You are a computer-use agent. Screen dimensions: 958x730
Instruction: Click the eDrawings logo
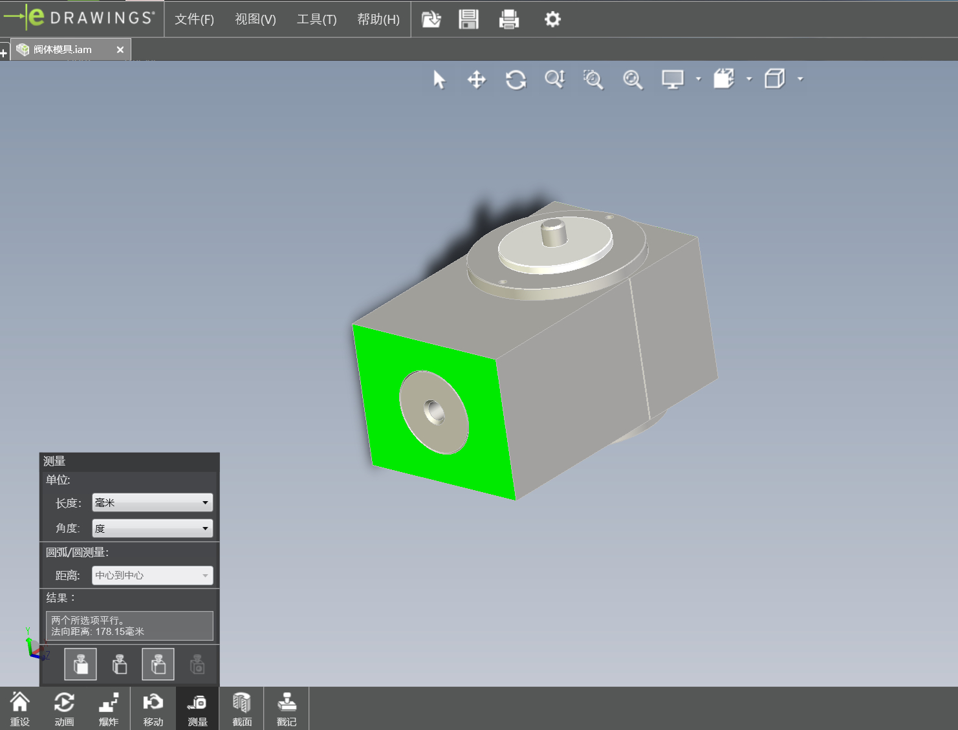[x=80, y=17]
